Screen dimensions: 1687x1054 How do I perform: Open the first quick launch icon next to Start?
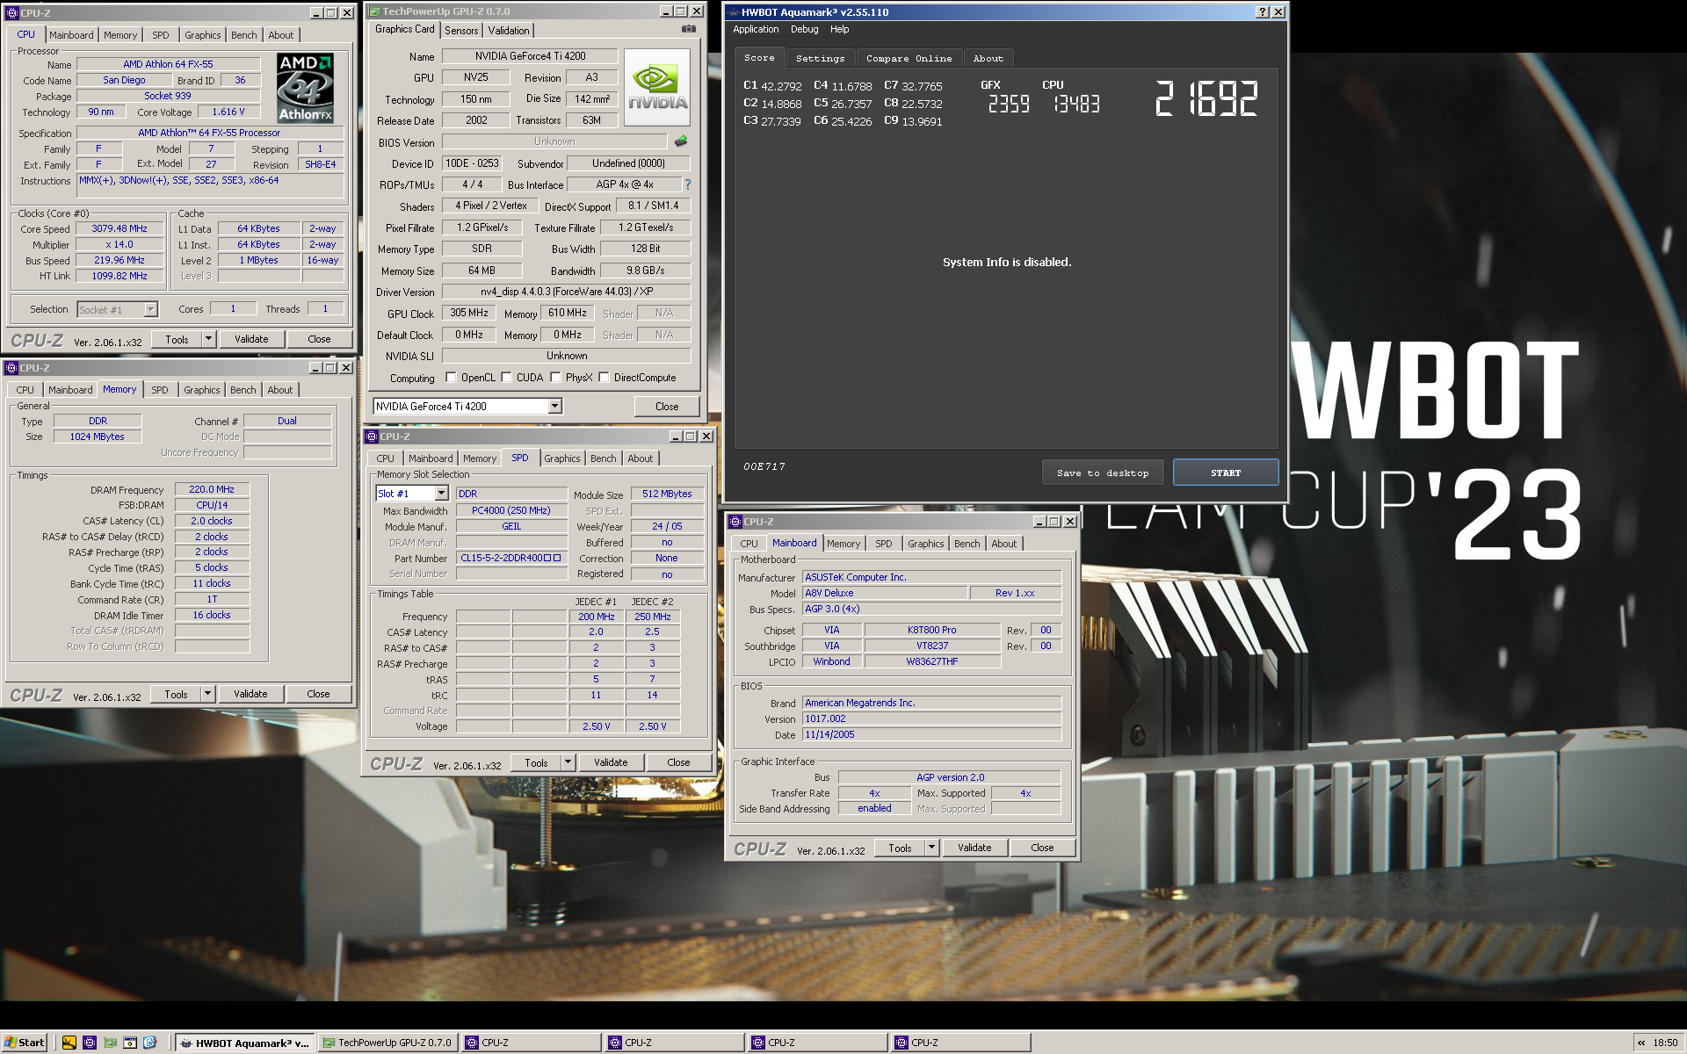tap(69, 1043)
